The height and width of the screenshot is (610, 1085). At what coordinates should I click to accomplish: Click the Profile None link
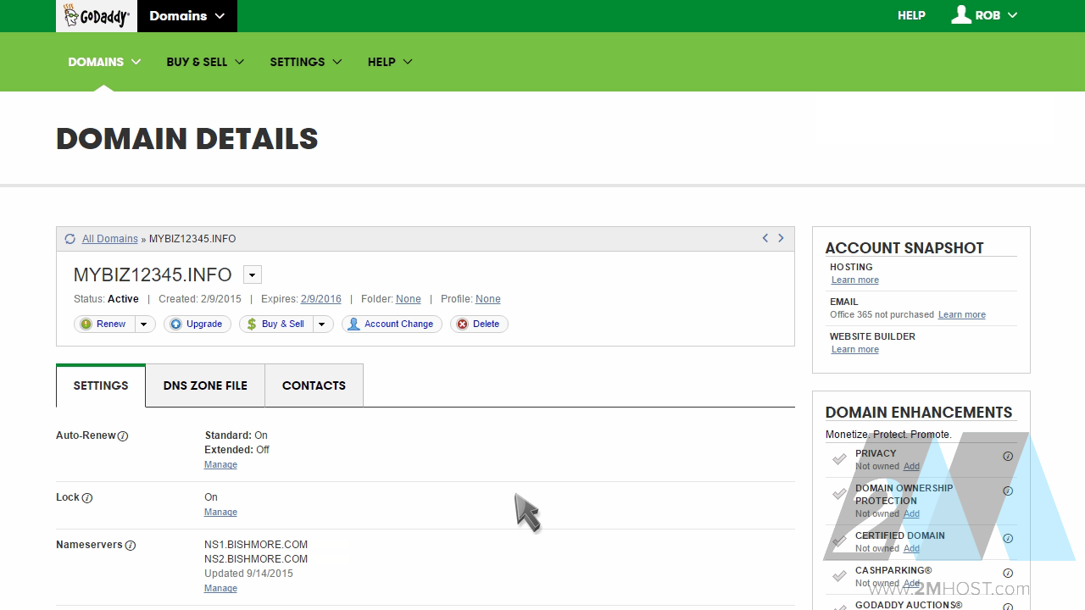(488, 299)
